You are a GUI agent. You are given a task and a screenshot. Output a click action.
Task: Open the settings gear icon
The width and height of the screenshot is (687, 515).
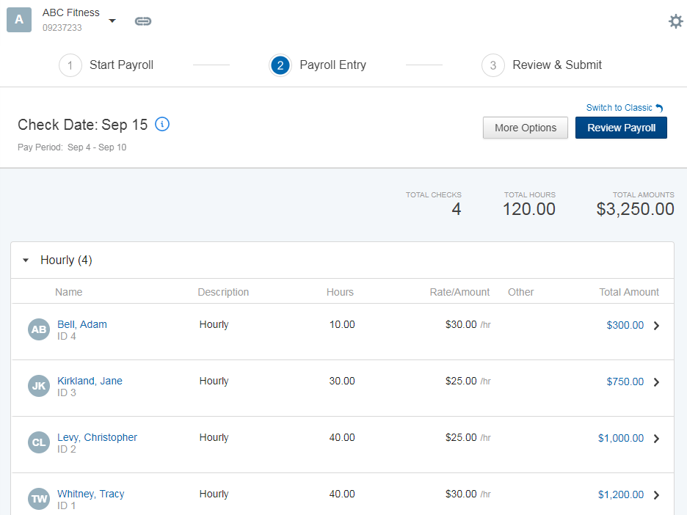(x=675, y=21)
